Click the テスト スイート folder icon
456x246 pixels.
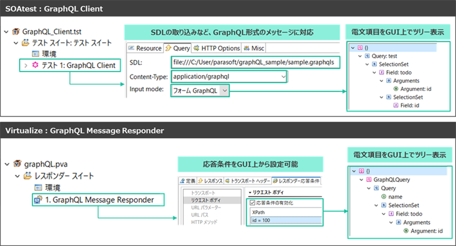(x=25, y=42)
